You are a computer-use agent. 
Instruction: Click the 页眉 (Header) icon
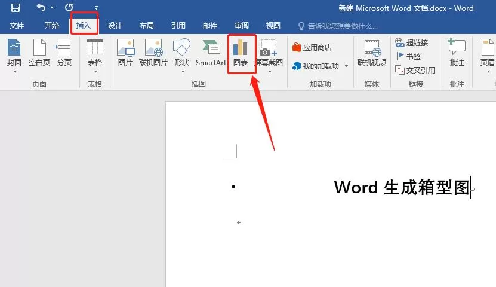[488, 48]
